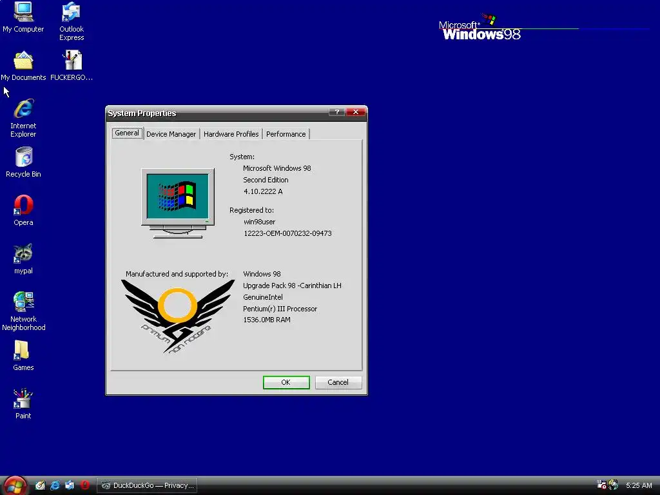Image resolution: width=660 pixels, height=495 pixels.
Task: Dismiss dialog with the Cancel button
Action: click(338, 382)
